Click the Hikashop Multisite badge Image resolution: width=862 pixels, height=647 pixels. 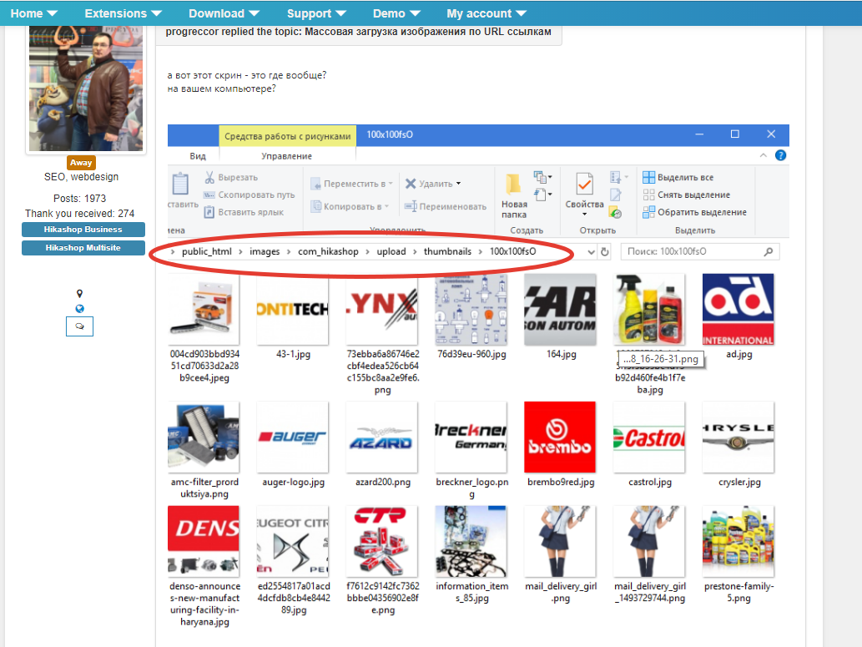pos(83,248)
